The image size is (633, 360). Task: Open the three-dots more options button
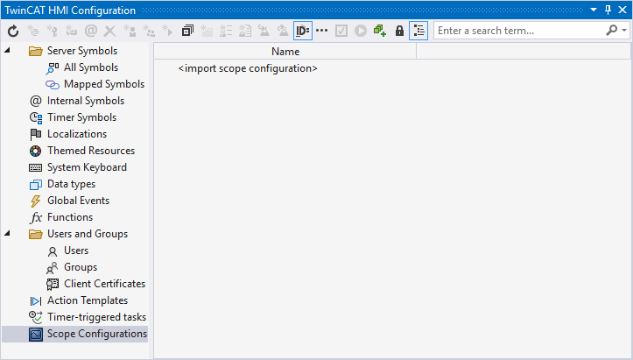(x=321, y=31)
